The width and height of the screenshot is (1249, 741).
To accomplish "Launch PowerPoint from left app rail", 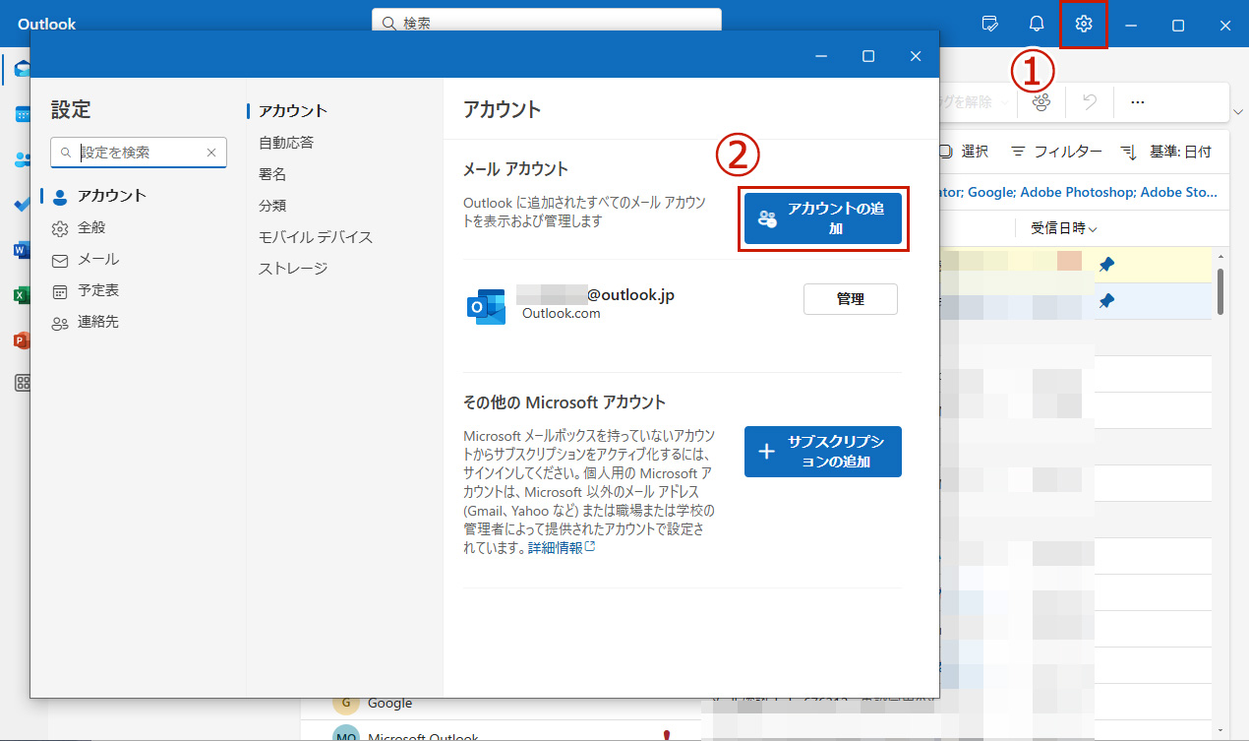I will [22, 340].
